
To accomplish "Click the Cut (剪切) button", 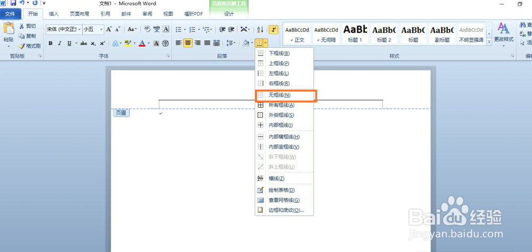I will tap(27, 26).
